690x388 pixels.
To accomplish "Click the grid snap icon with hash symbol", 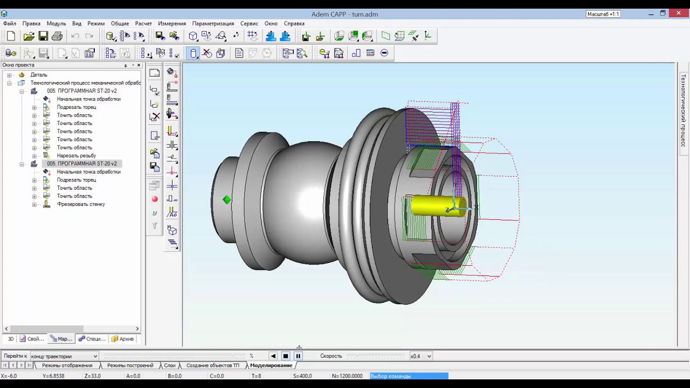I will tap(252, 36).
